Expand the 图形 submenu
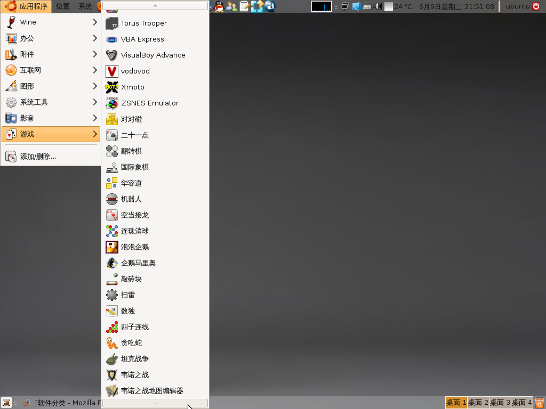Viewport: 546px width, 409px height. tap(51, 86)
